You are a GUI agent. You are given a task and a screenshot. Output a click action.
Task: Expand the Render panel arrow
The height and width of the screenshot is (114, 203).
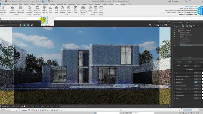[19, 15]
